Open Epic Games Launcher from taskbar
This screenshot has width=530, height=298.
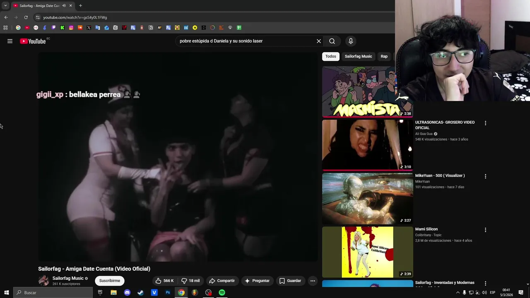[x=100, y=293]
